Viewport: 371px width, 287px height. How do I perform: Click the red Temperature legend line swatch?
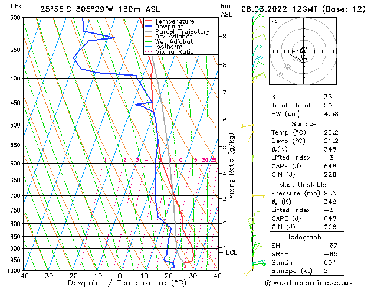[149, 21]
